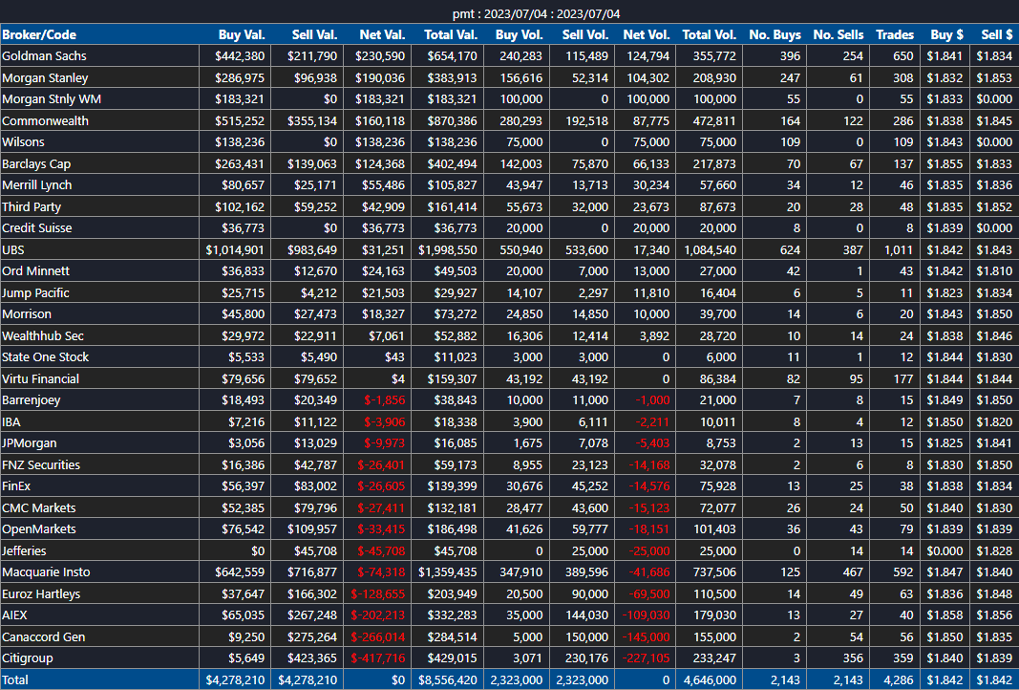Click Commonwealth total value $870,386

(453, 121)
